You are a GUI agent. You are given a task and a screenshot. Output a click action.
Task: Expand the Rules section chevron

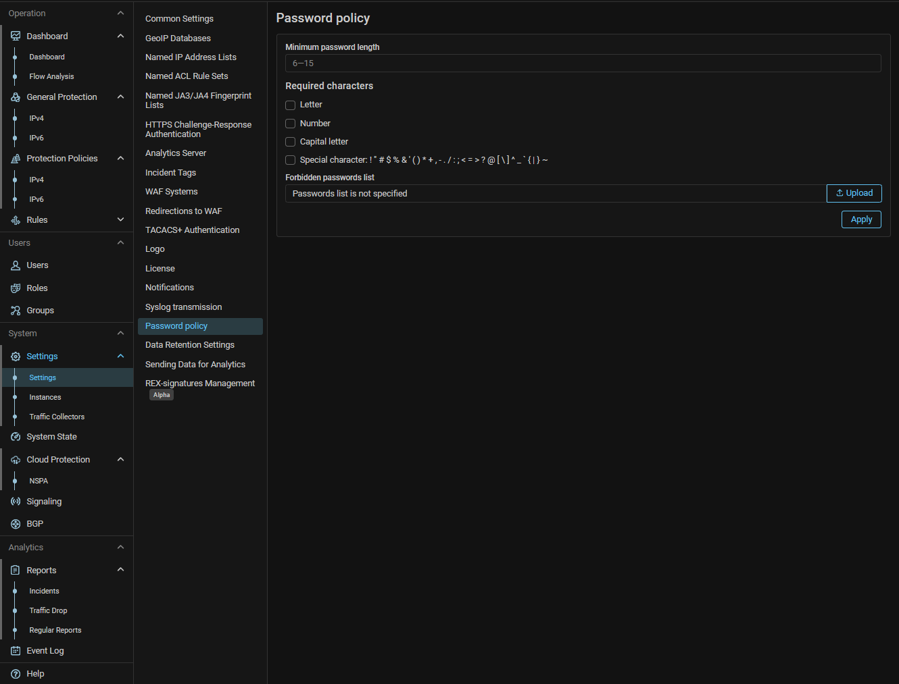120,219
